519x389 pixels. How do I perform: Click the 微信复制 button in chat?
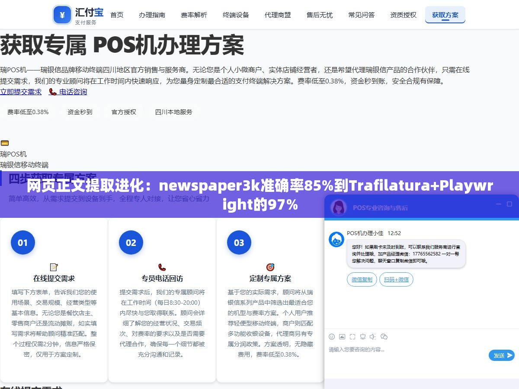click(x=362, y=280)
